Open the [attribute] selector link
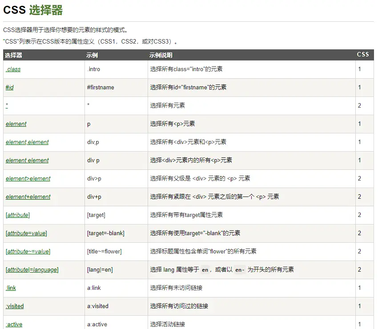The width and height of the screenshot is (378, 329). coord(18,215)
